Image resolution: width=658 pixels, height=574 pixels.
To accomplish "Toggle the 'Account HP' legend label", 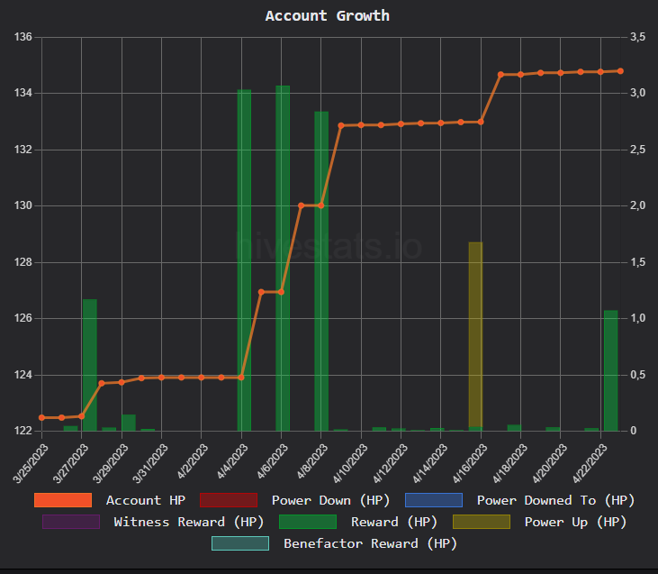I will coord(146,500).
